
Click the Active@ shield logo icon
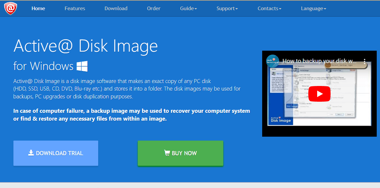(10, 9)
